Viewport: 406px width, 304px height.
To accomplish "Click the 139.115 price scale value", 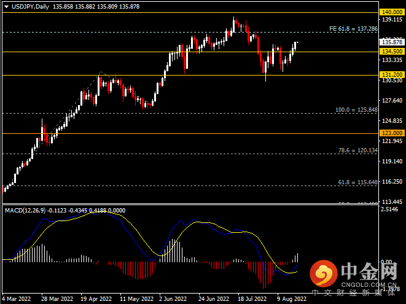I will [392, 20].
